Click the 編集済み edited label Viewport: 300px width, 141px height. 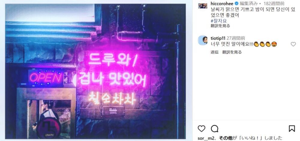pos(247,4)
